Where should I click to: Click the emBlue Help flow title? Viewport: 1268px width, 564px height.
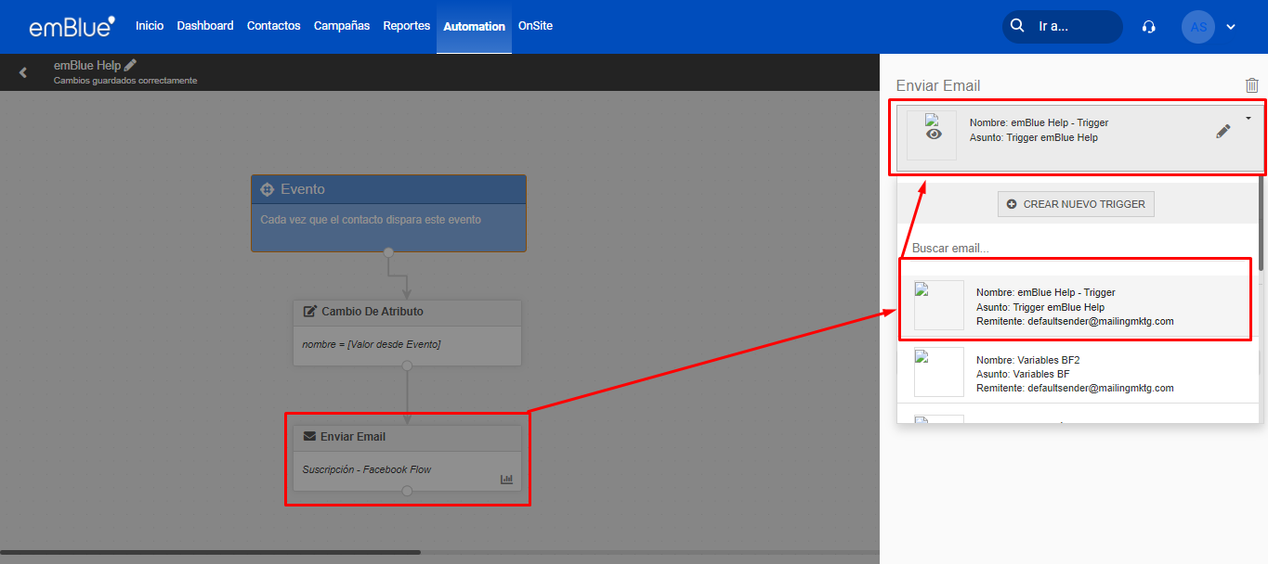click(87, 66)
